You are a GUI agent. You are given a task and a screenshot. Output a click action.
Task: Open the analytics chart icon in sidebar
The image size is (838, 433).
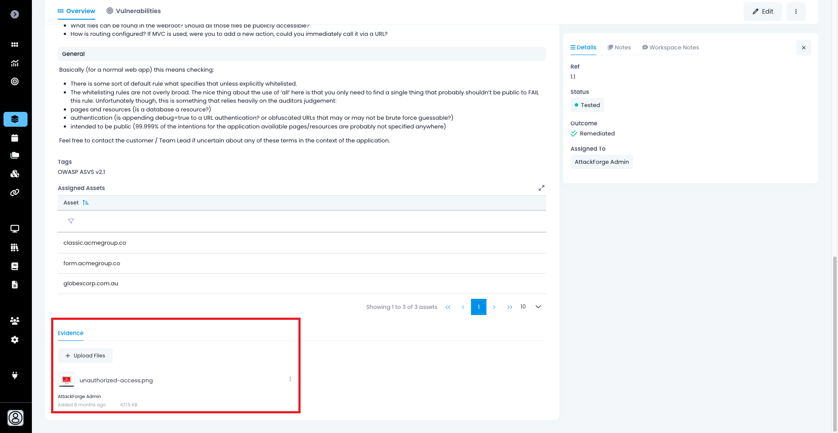[15, 63]
